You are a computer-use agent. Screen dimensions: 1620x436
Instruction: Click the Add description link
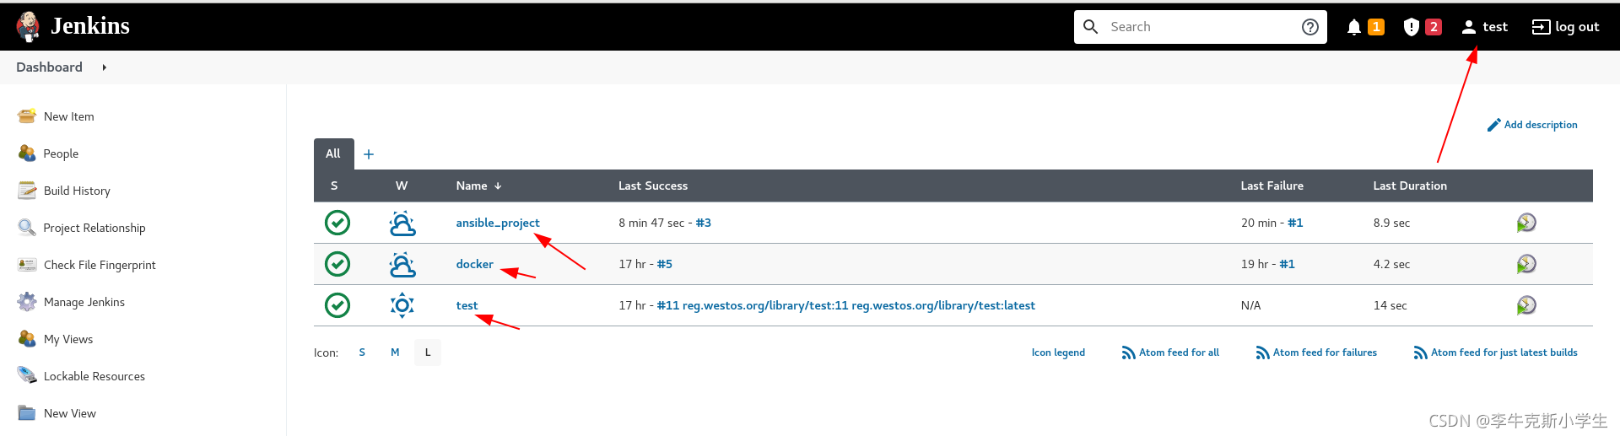point(1540,125)
